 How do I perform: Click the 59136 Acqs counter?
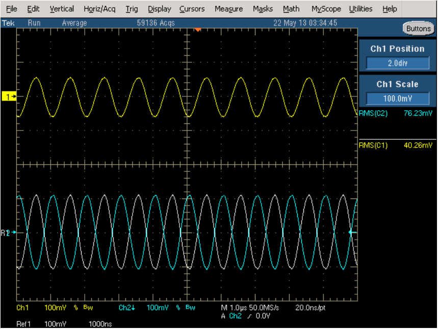(156, 23)
